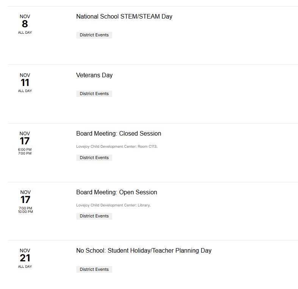The height and width of the screenshot is (289, 298).
Task: Select the Nov 8 date block
Action: (x=25, y=24)
